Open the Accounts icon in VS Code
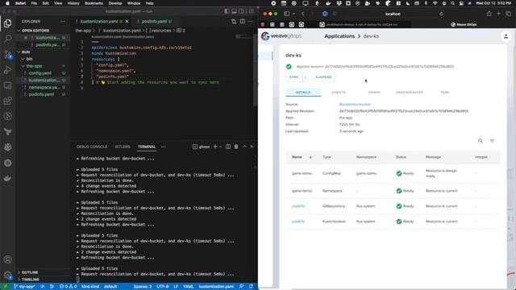516x290 pixels. tap(7, 259)
